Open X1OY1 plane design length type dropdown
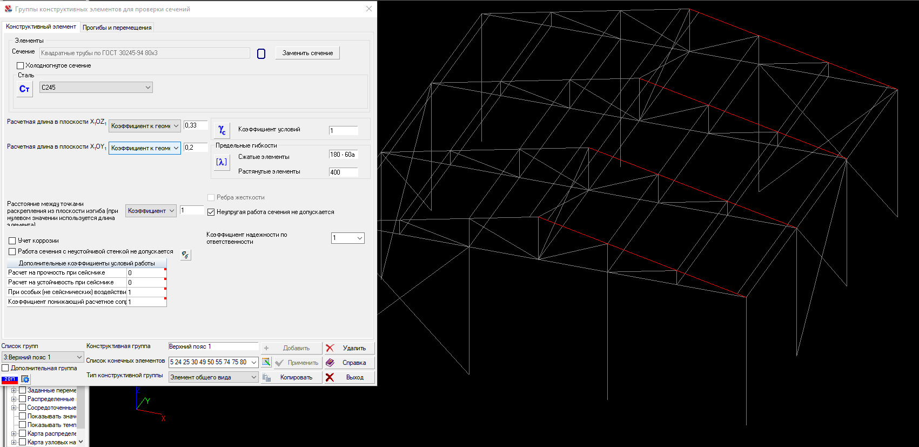The image size is (919, 447). tap(144, 148)
